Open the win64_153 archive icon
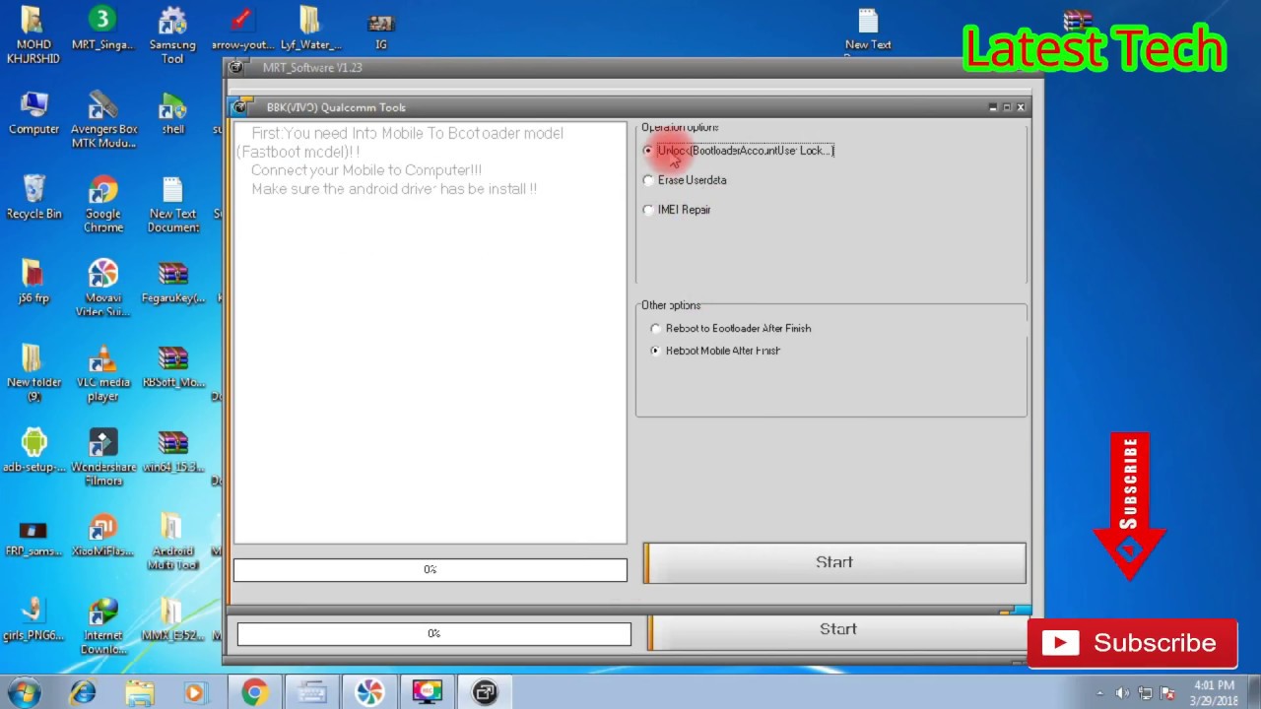This screenshot has height=709, width=1261. [x=173, y=451]
